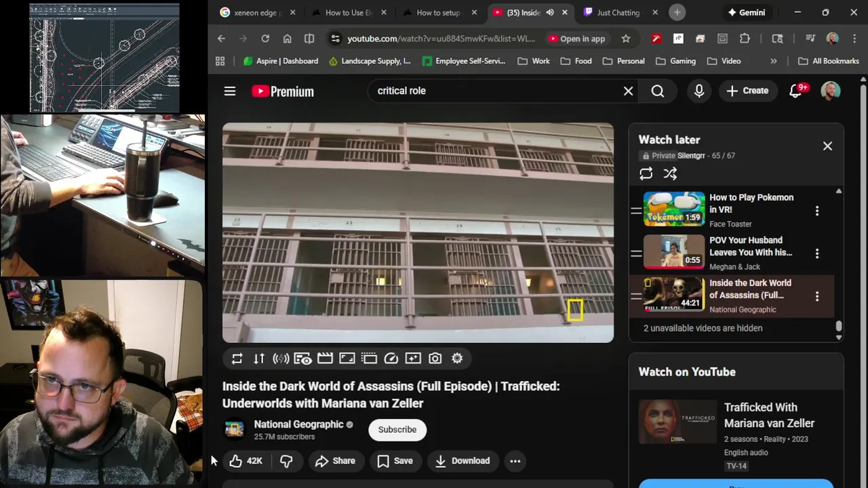The width and height of the screenshot is (868, 488).
Task: Open the Food bookmarks folder
Action: tap(576, 61)
